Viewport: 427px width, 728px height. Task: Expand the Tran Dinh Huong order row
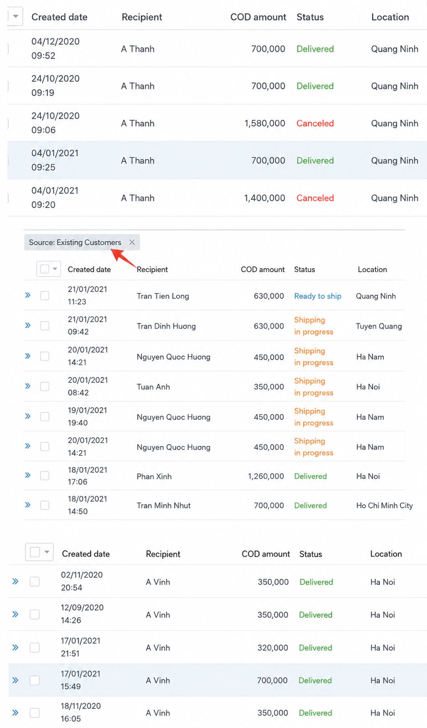click(28, 326)
